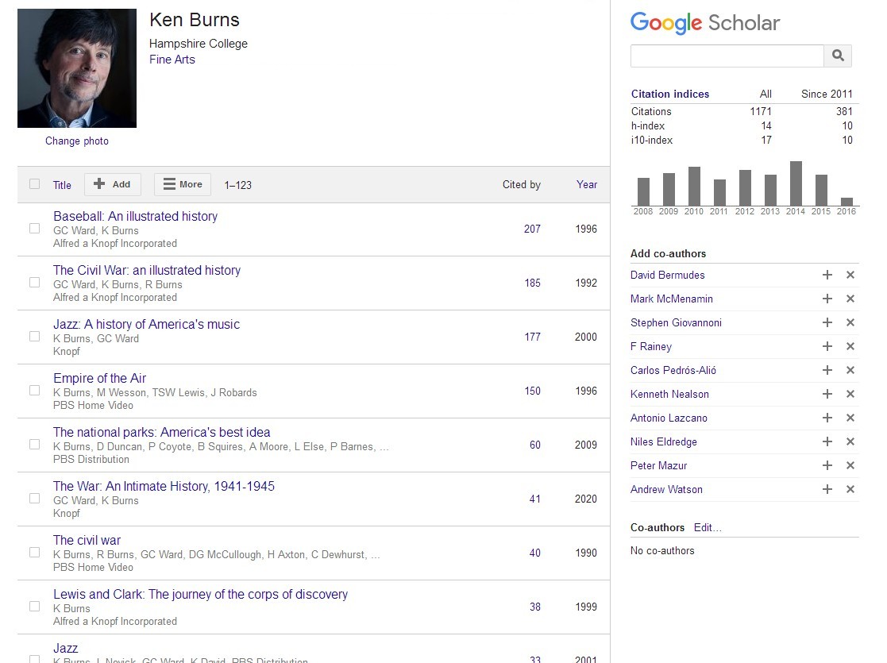This screenshot has height=663, width=887.
Task: Click Change photo link
Action: (x=77, y=141)
